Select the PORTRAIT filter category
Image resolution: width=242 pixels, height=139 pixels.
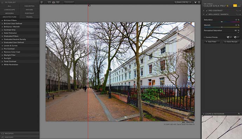29,13
